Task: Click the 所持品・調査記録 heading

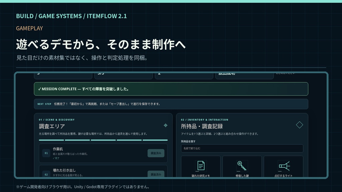Action: point(202,126)
